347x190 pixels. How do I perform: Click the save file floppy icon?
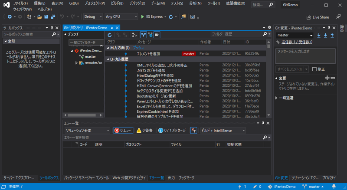click(x=46, y=17)
